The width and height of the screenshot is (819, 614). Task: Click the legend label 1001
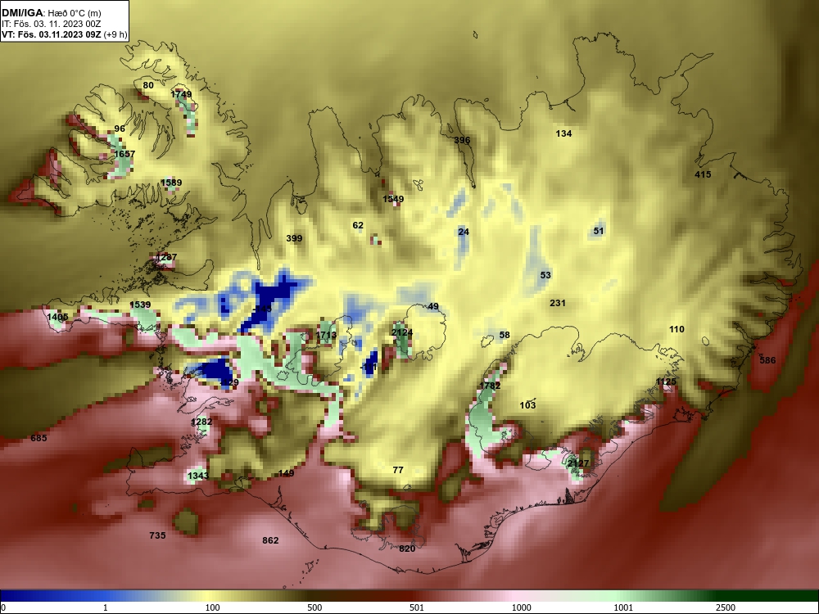tap(623, 607)
